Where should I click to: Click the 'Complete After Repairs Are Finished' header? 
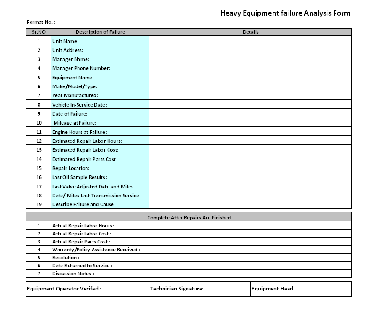189,217
